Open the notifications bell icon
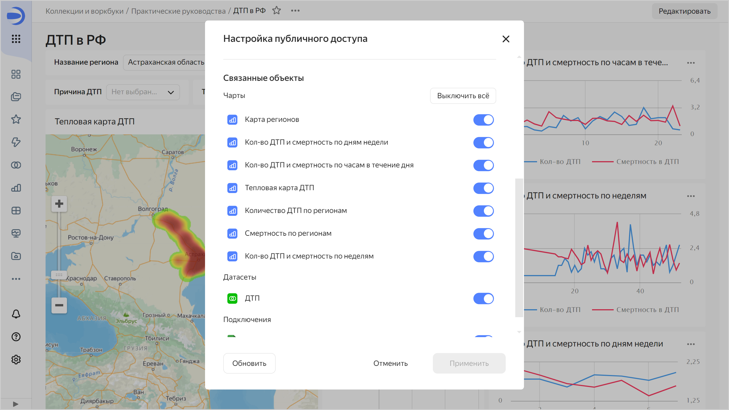Screen dimensions: 729x410 pyautogui.click(x=16, y=314)
